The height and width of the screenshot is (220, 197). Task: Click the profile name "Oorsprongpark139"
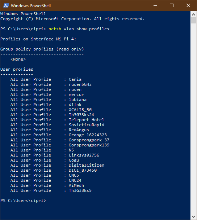pos(89,145)
